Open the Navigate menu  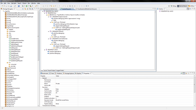click(x=14, y=3)
